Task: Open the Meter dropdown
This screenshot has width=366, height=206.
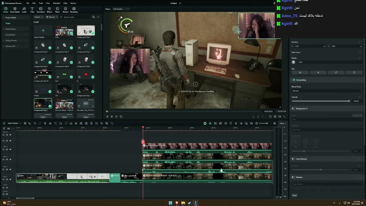Action: [283, 123]
